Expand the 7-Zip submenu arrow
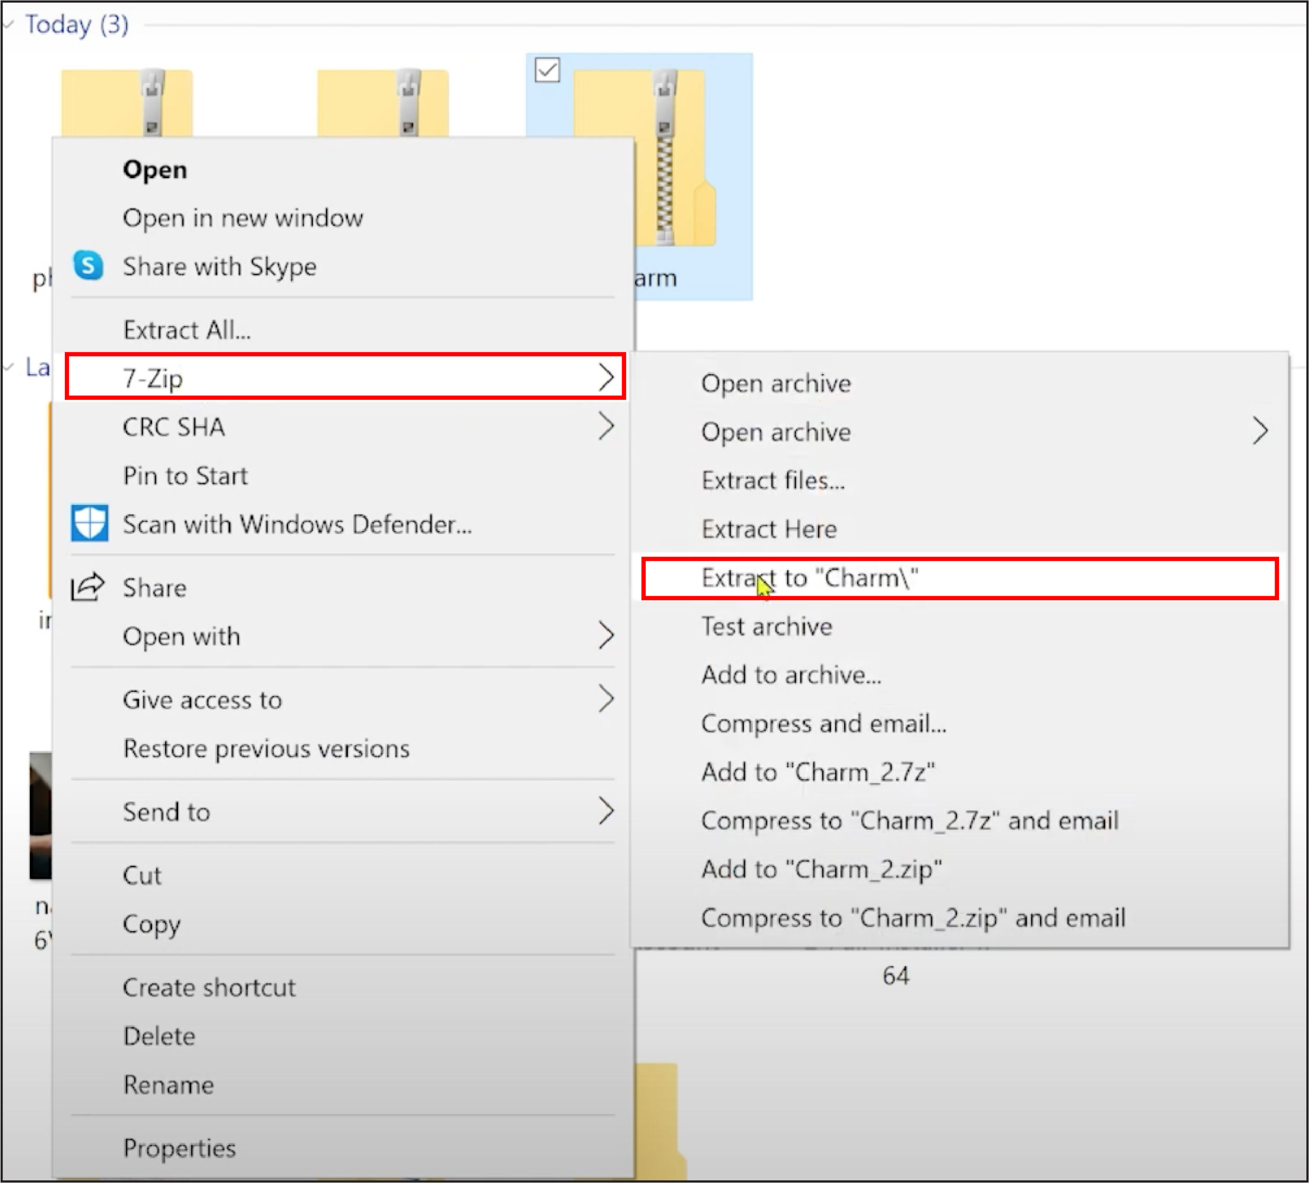The image size is (1309, 1183). click(x=605, y=377)
